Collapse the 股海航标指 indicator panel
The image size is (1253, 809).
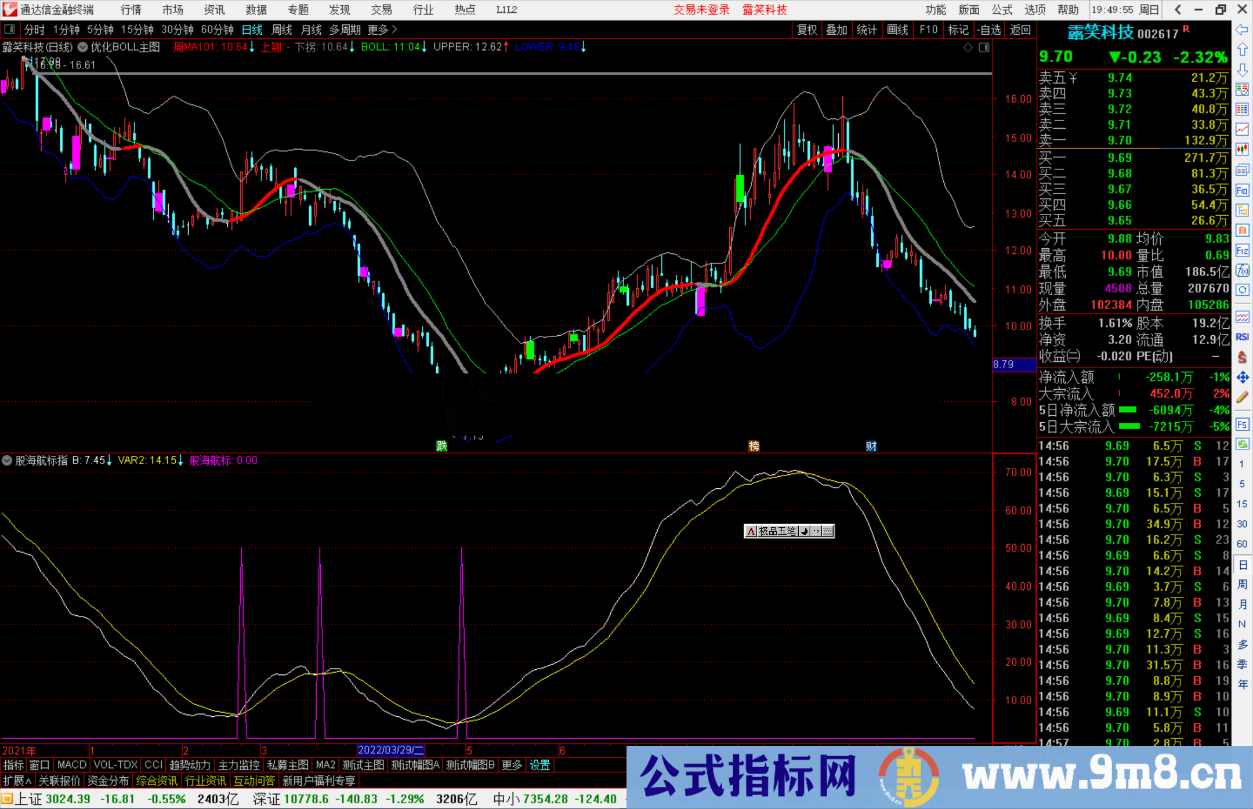click(7, 460)
